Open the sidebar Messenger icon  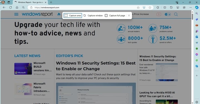(197, 54)
